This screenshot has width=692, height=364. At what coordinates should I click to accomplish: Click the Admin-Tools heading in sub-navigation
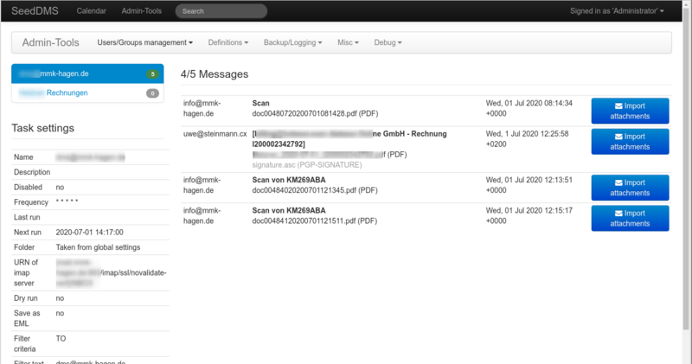tap(53, 42)
